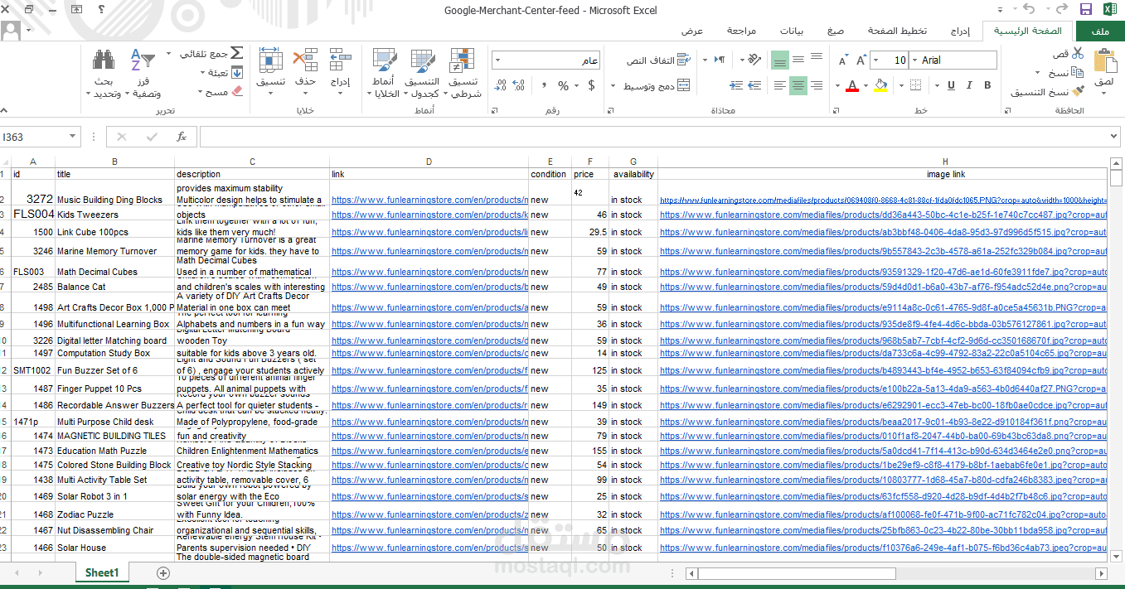Image resolution: width=1125 pixels, height=589 pixels.
Task: Open Find and Select (بحث وتحديد) binoculars
Action: click(x=104, y=72)
